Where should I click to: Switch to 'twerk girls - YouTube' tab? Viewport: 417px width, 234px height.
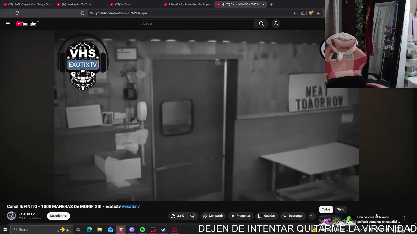click(80, 4)
